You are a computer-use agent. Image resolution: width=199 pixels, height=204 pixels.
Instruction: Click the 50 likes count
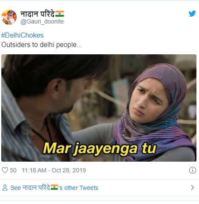13,170
